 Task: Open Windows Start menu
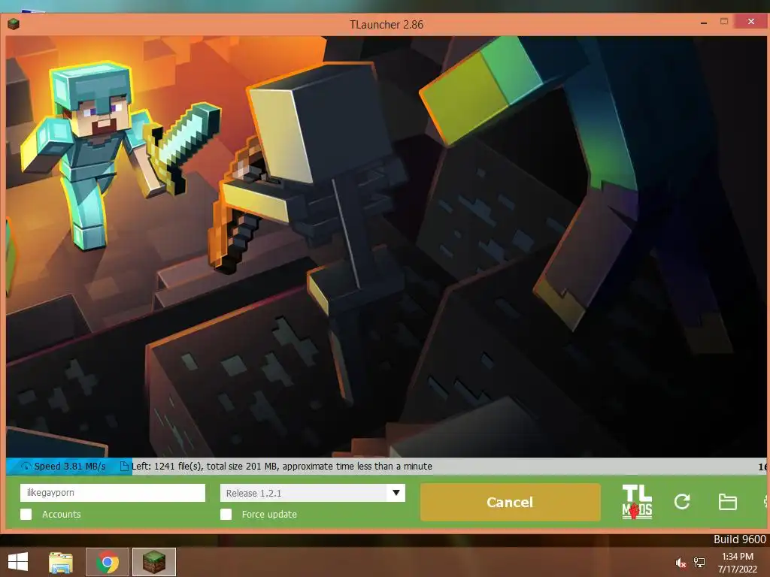coord(18,562)
